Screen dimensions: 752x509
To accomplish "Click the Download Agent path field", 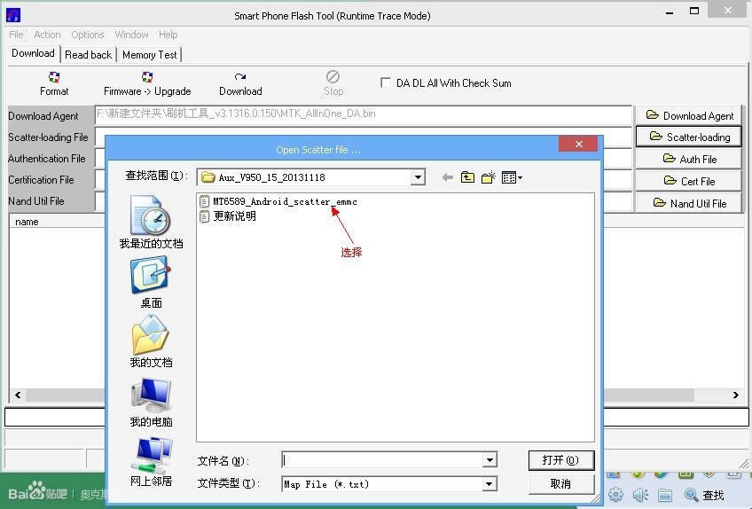I will [363, 114].
